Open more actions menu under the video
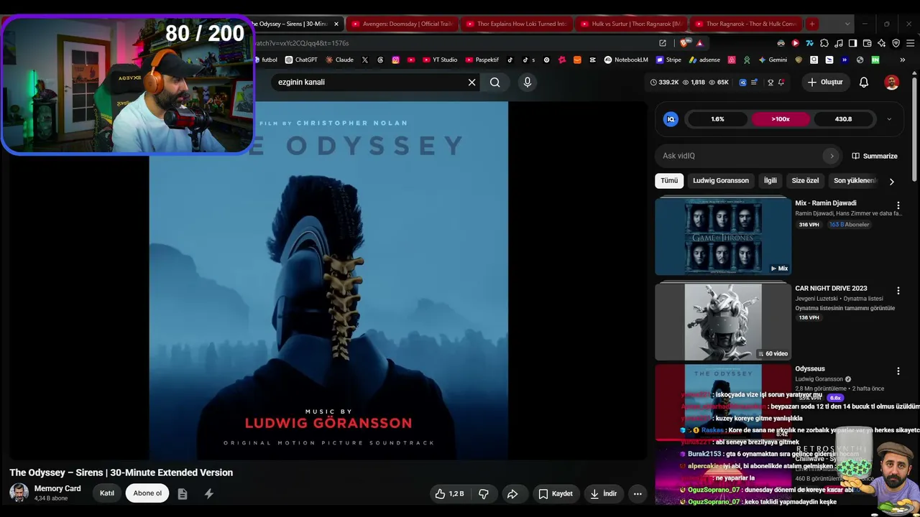This screenshot has height=517, width=920. (x=638, y=493)
